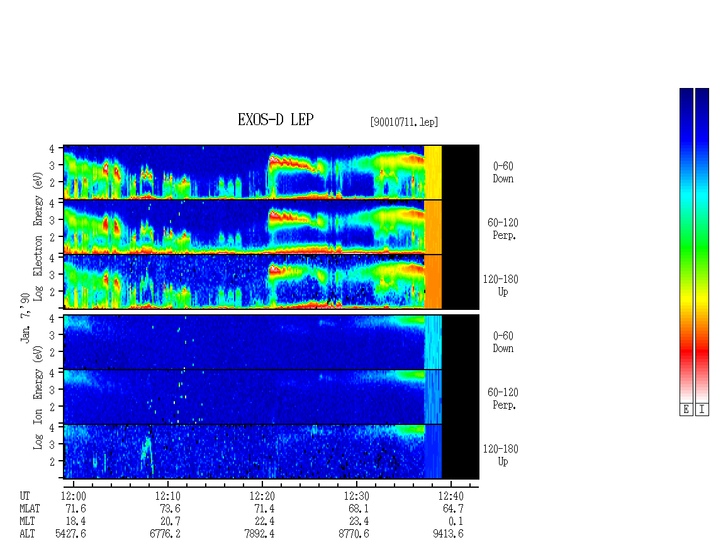Click the UT row label
Screen dimensions: 711x550
[x=25, y=496]
